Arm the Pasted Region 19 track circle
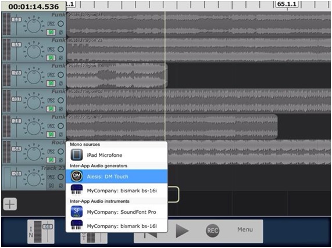 pos(61,126)
